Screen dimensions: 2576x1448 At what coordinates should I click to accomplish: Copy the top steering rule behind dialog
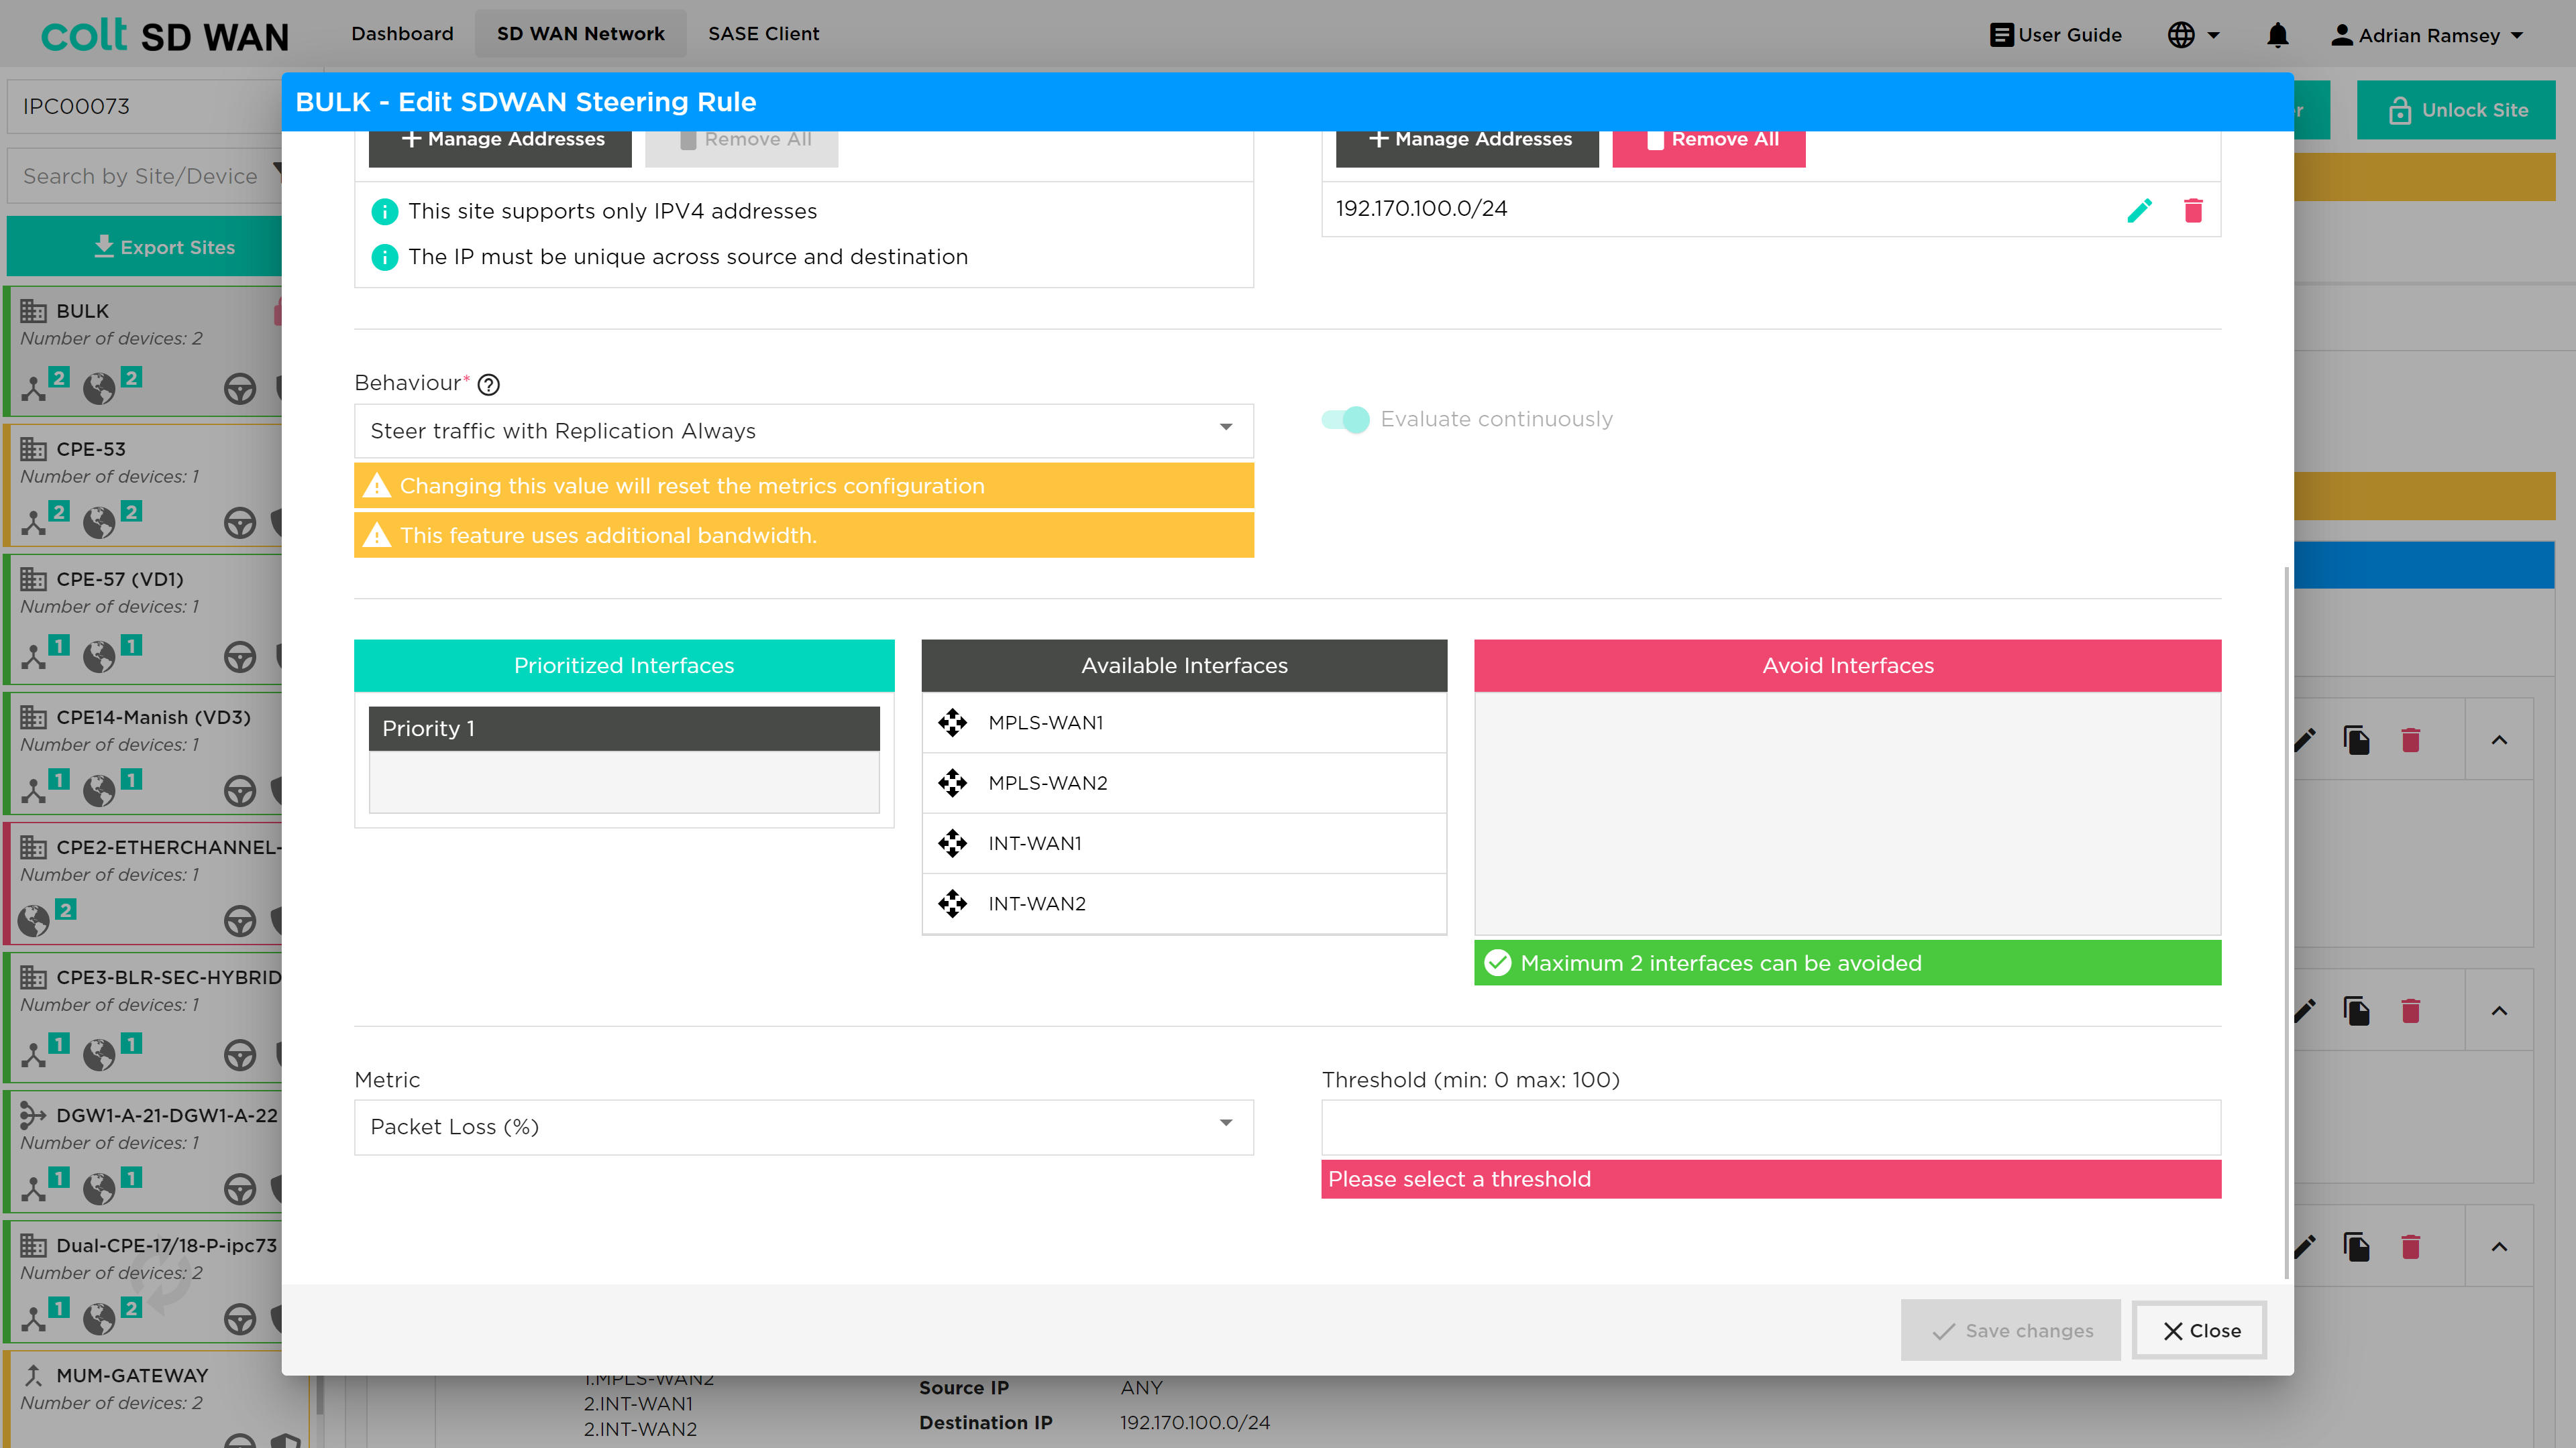point(2357,741)
